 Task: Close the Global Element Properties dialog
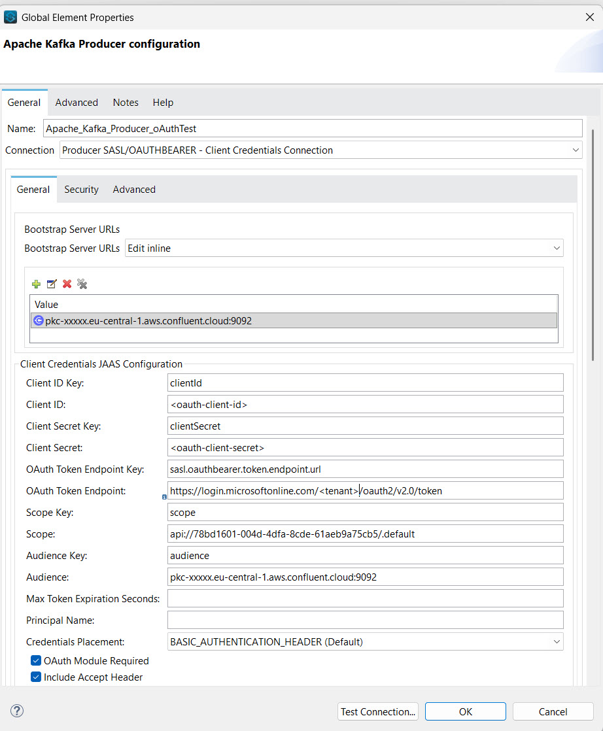[x=589, y=17]
